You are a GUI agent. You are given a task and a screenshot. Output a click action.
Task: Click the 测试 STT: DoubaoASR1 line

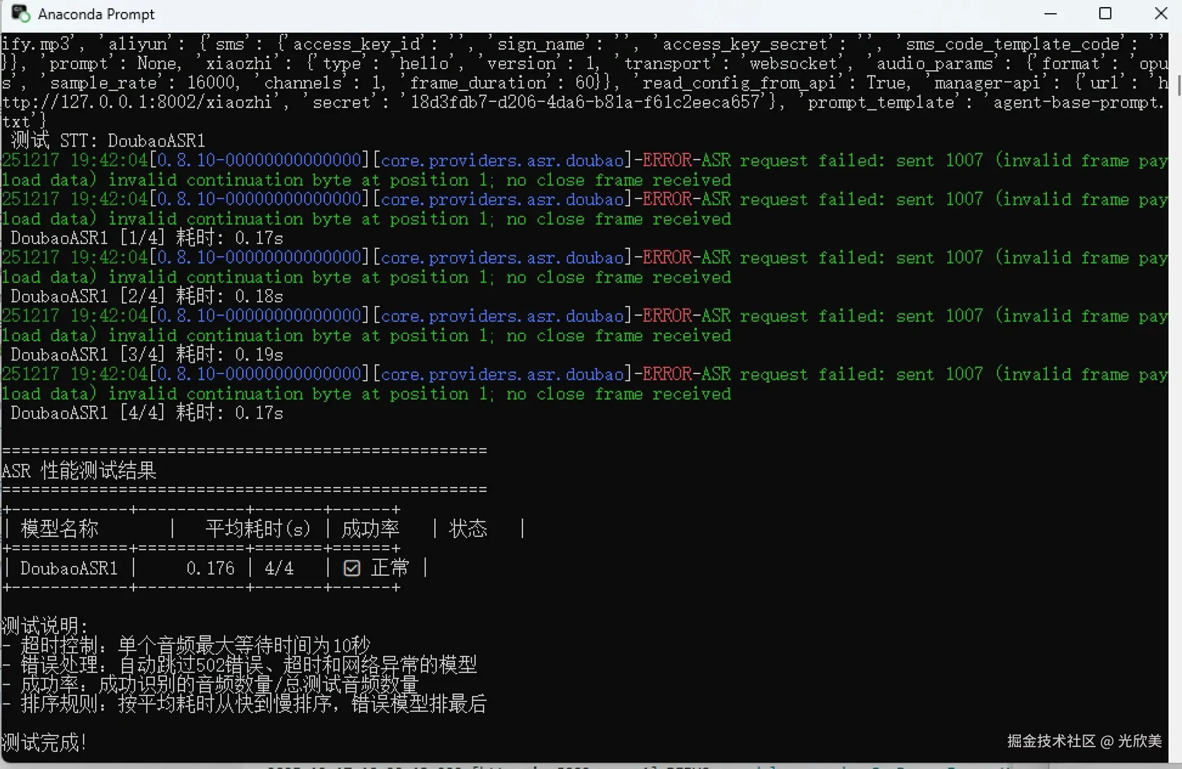click(108, 141)
